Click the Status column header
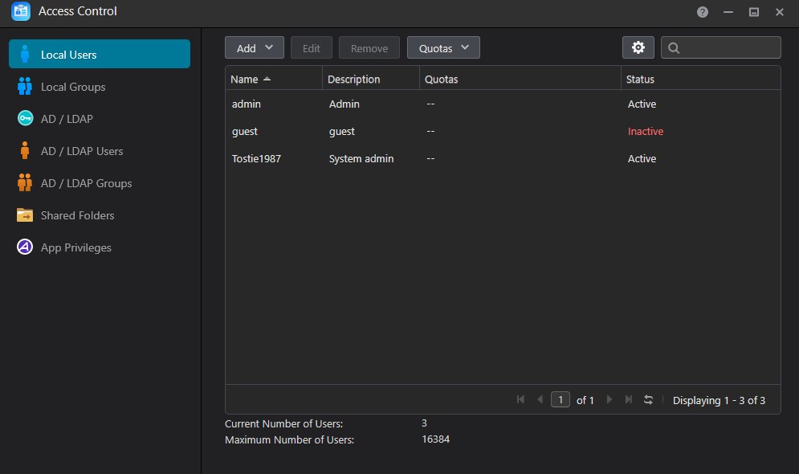The image size is (799, 474). point(700,79)
